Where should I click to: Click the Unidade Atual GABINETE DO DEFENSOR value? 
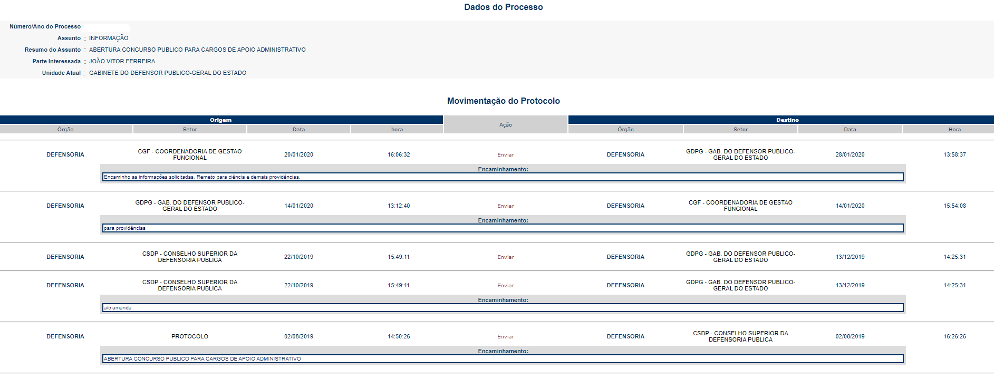click(168, 73)
